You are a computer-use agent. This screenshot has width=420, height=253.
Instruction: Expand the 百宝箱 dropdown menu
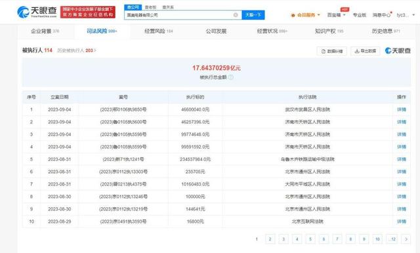coord(337,15)
